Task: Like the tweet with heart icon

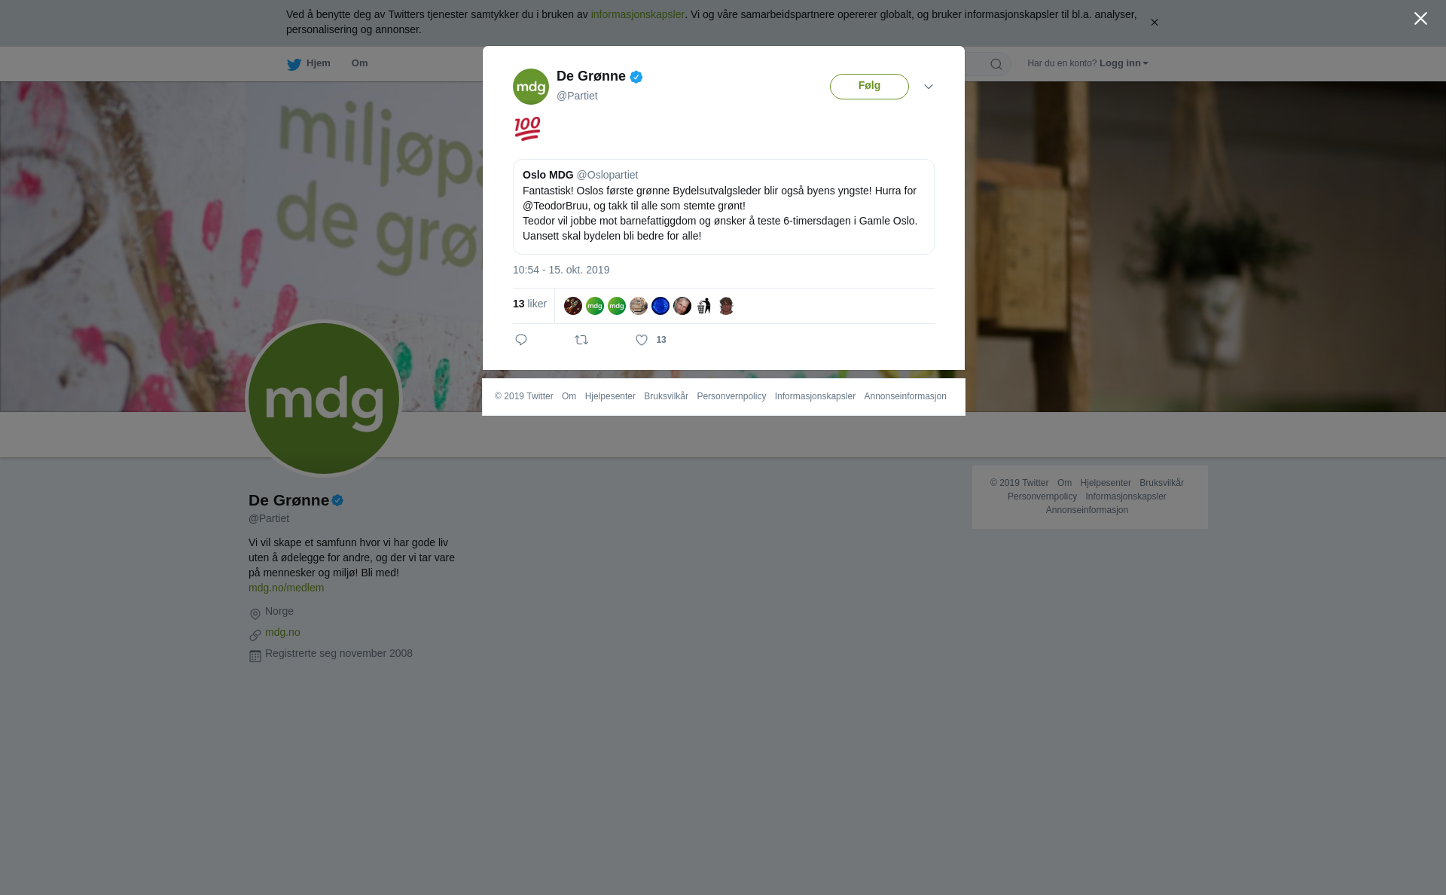Action: pos(642,341)
